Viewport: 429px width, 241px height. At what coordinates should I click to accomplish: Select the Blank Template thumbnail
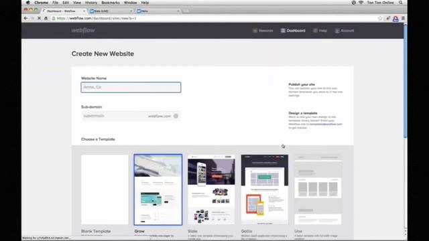105,189
